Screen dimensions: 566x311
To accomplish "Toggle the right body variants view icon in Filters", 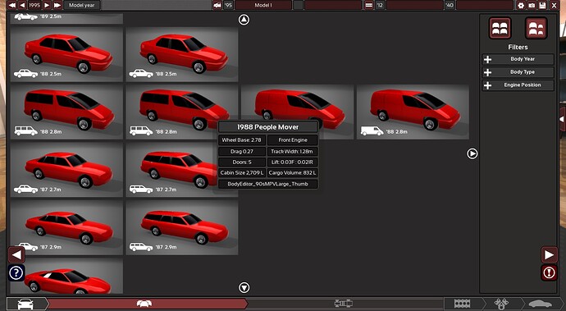I will tap(536, 28).
